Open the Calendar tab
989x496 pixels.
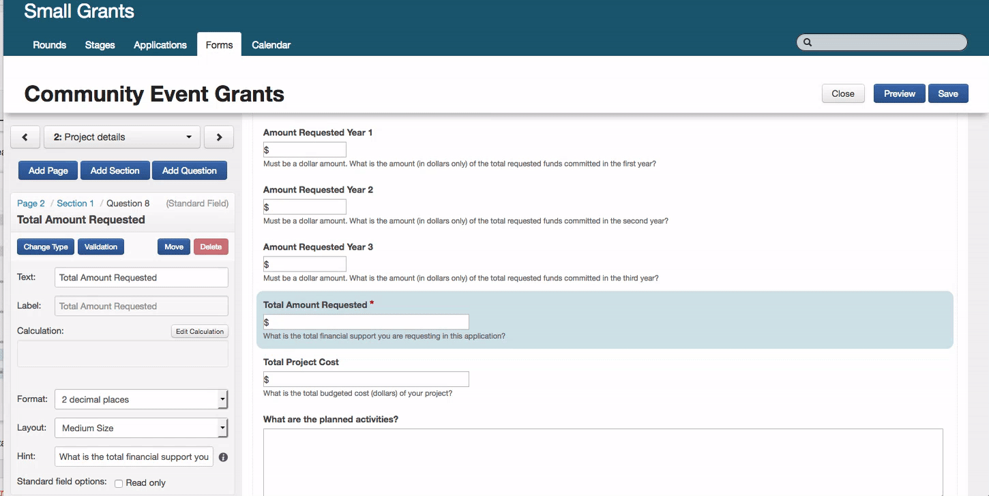(x=271, y=45)
